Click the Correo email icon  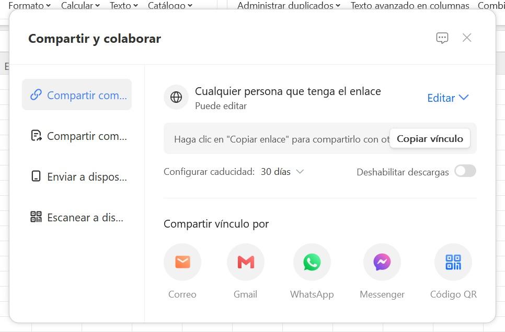click(x=182, y=262)
